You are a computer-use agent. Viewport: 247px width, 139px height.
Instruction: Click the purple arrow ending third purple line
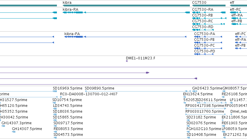point(196,78)
